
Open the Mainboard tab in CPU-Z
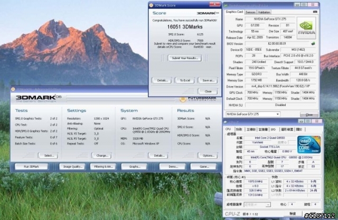click(251, 129)
